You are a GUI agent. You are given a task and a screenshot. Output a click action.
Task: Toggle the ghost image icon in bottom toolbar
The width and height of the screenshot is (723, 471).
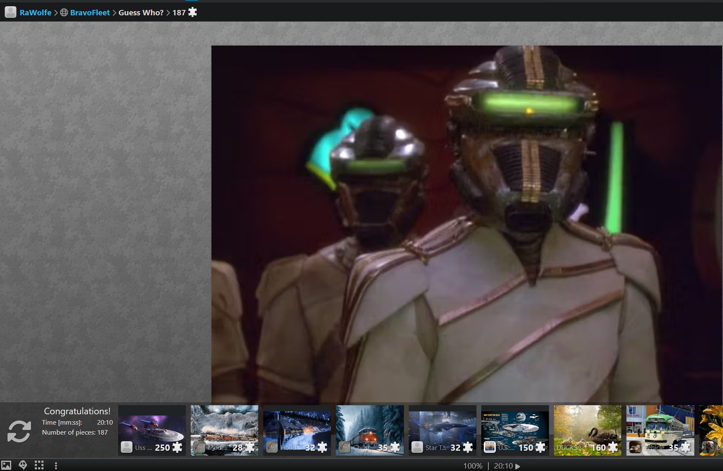tap(23, 465)
